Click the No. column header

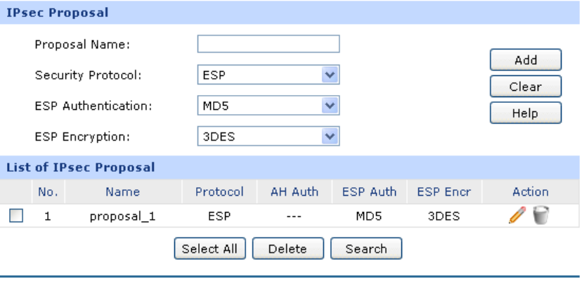(48, 191)
